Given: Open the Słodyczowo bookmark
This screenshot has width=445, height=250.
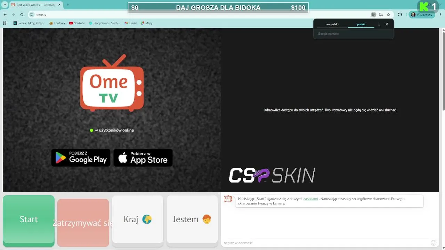Looking at the screenshot, I should 104,23.
